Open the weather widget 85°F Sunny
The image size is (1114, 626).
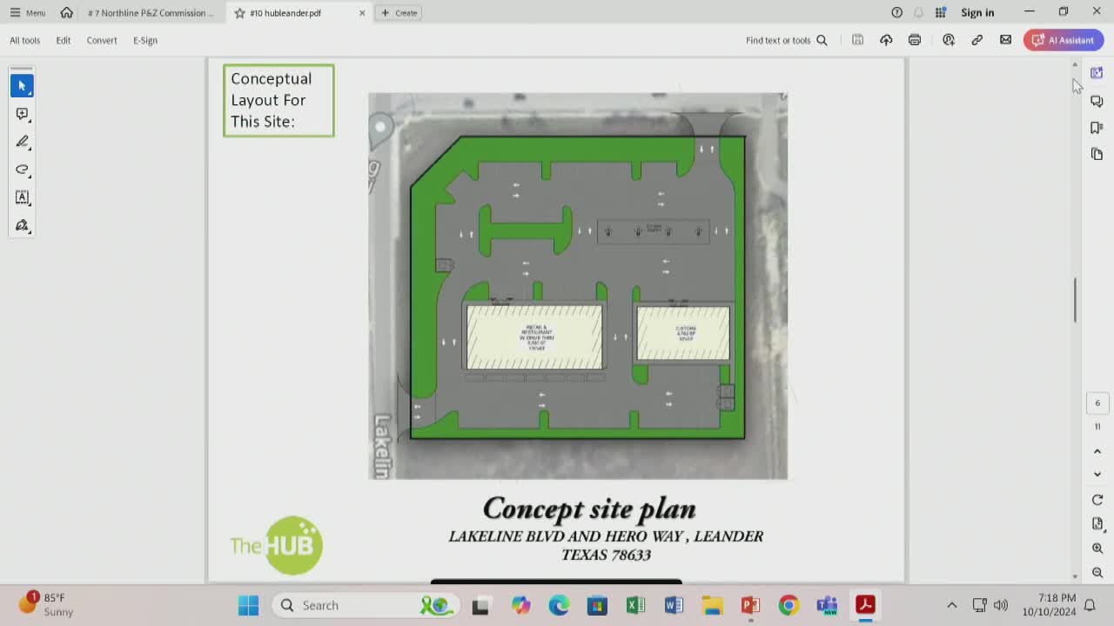(48, 604)
